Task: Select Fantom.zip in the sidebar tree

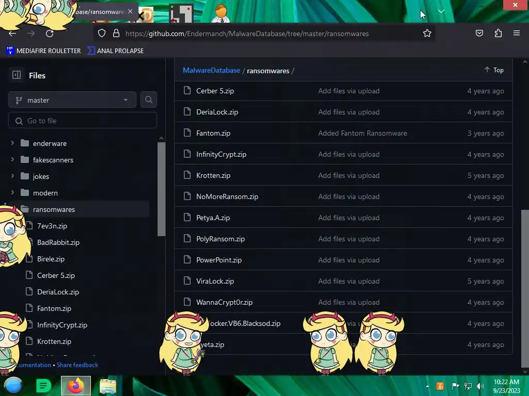Action: click(54, 308)
